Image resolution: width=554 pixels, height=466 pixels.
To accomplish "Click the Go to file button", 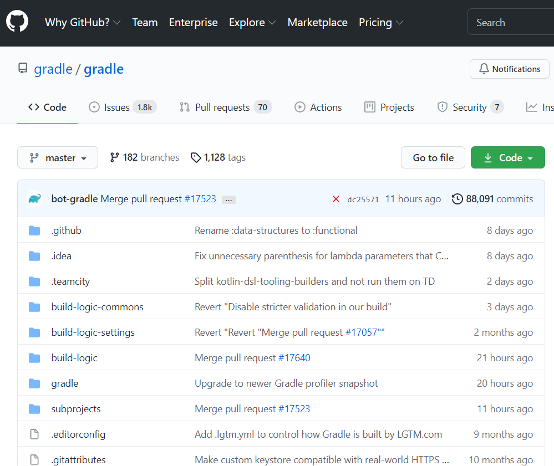I will 433,157.
